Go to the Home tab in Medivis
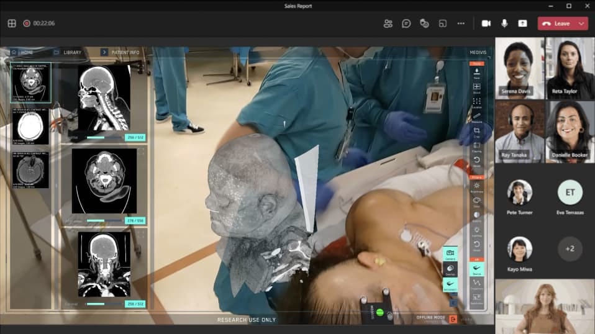595x334 pixels. (22, 53)
